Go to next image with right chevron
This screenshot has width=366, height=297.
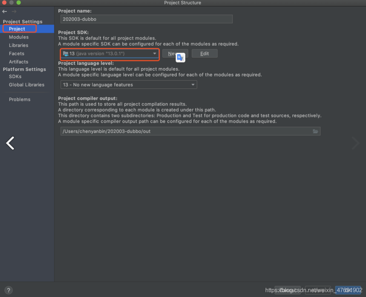click(x=356, y=143)
